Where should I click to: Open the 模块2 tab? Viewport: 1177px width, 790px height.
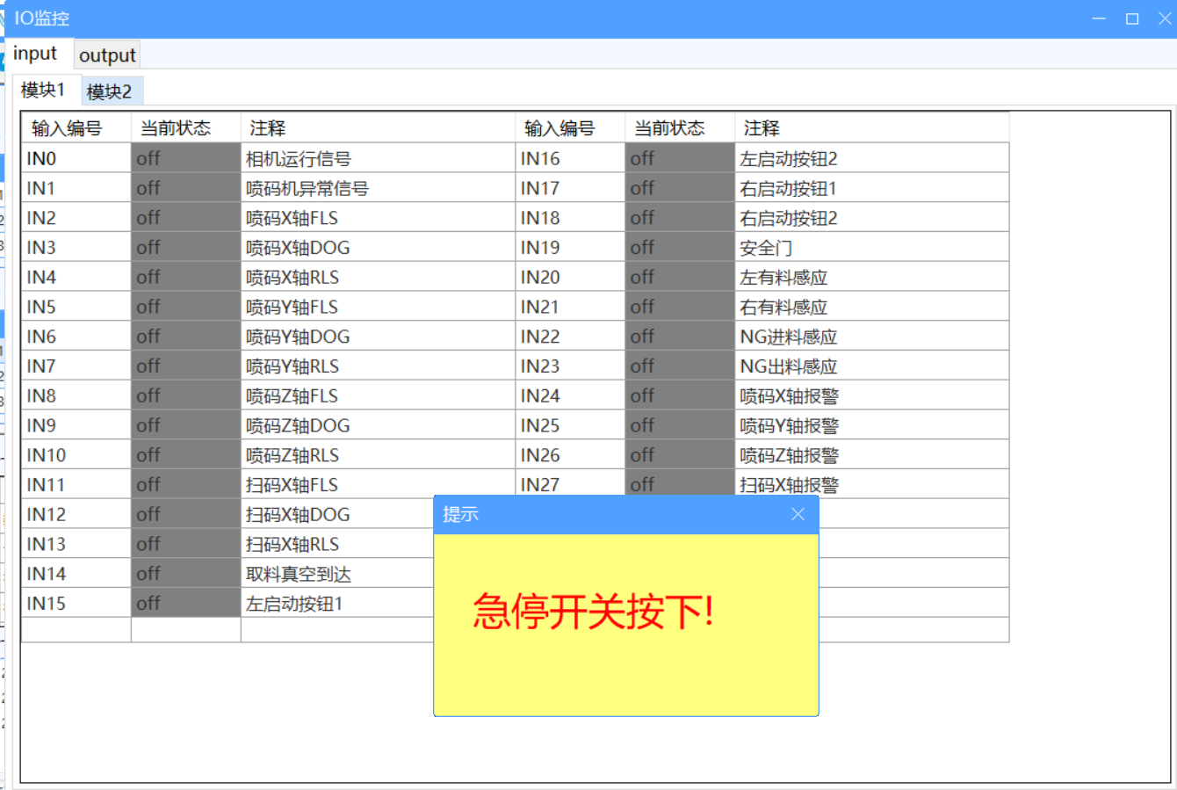tap(110, 91)
